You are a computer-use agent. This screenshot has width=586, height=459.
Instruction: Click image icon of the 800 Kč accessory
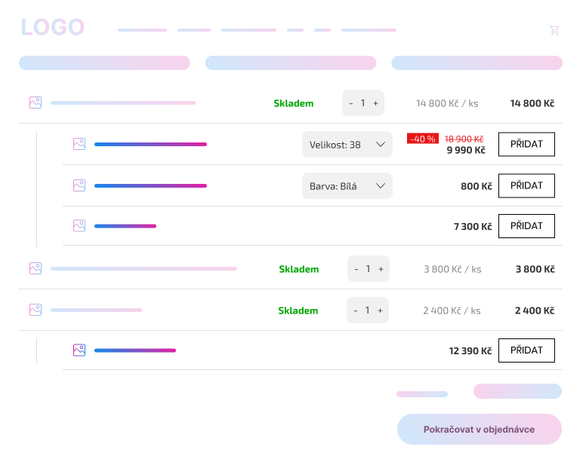[x=79, y=185]
